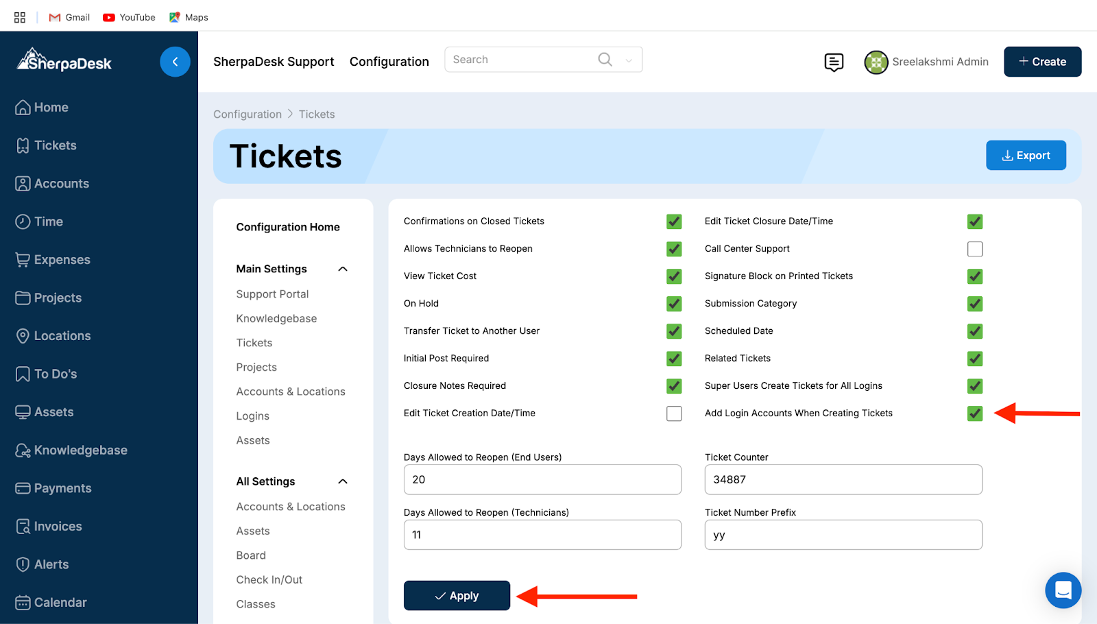Click the Export button
The height and width of the screenshot is (624, 1097).
pyautogui.click(x=1026, y=156)
